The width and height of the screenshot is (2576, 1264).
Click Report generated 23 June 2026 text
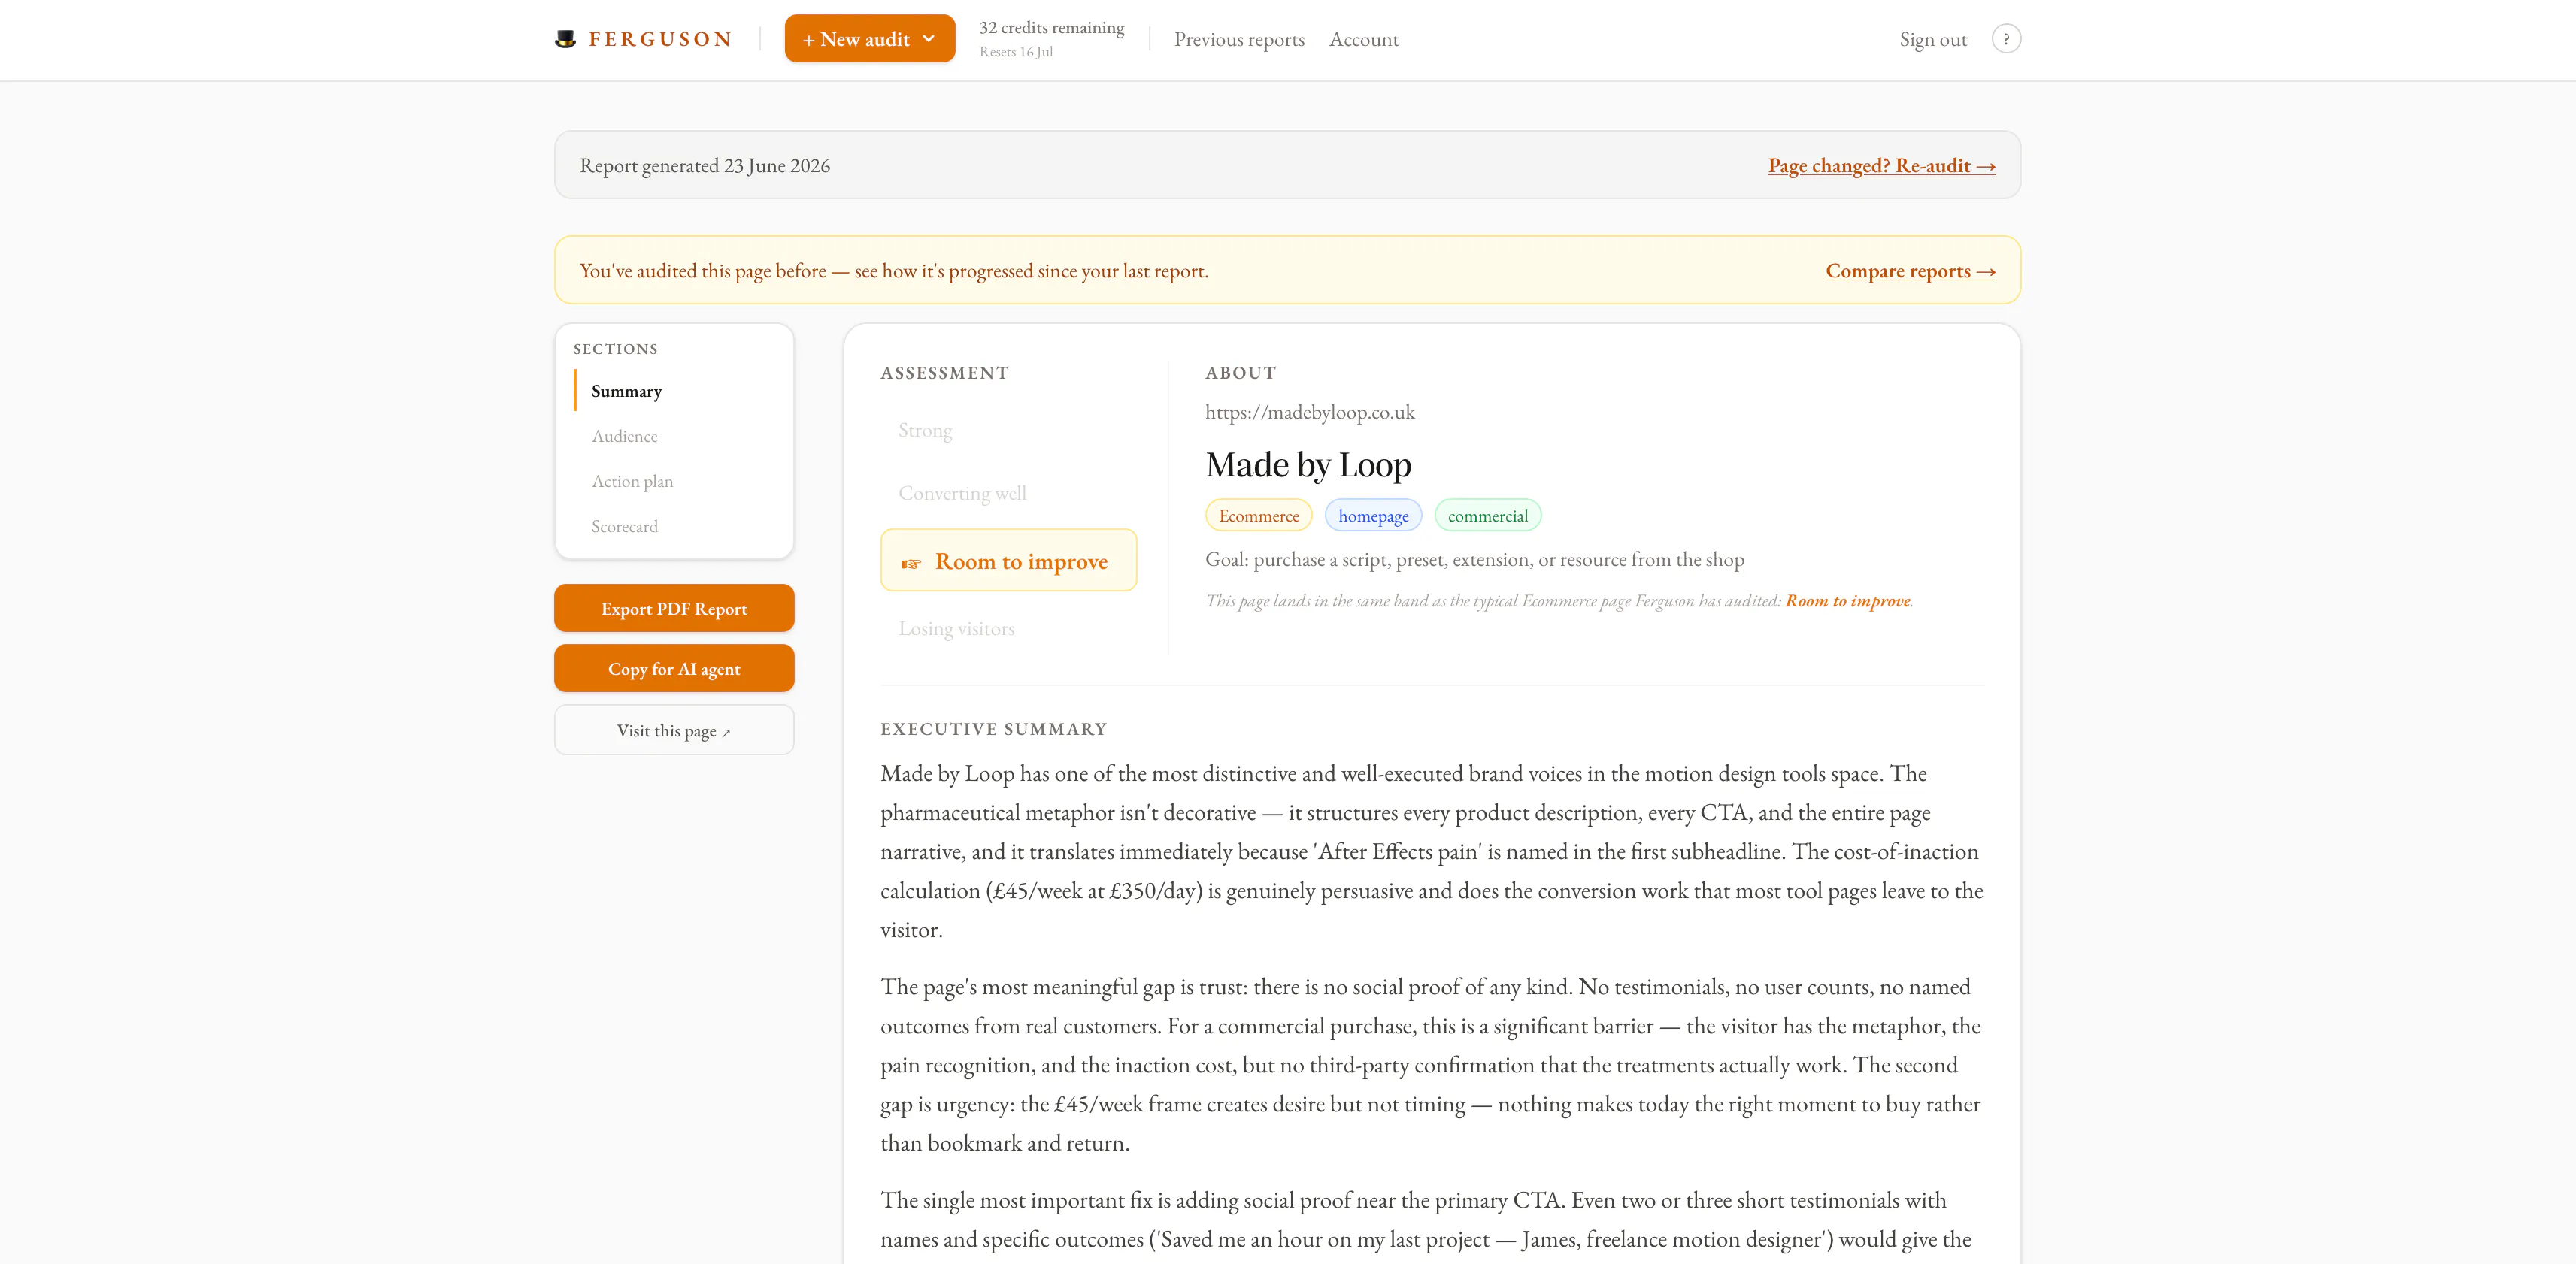(704, 166)
